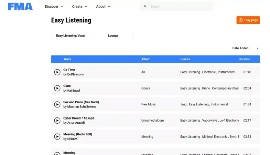
Task: Play Meaning (Radio Edit) track
Action: [x=57, y=136]
